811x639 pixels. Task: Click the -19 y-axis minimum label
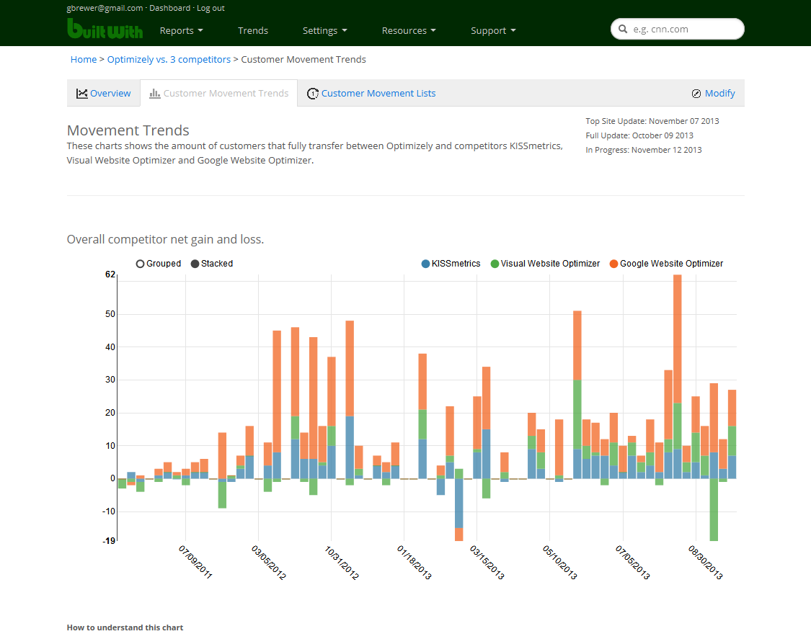(109, 541)
